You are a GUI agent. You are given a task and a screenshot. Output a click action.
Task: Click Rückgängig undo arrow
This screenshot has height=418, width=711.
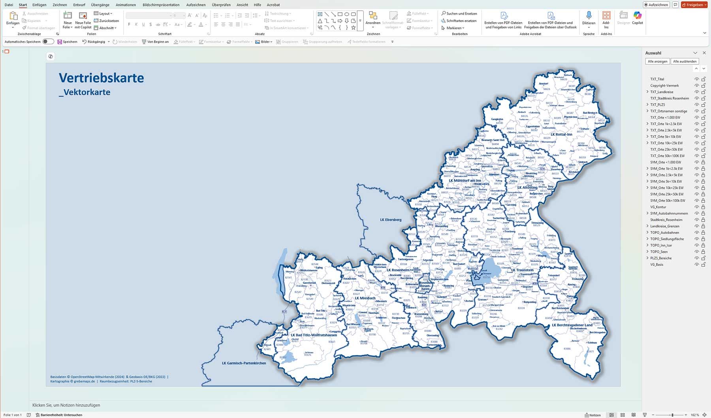pyautogui.click(x=84, y=41)
